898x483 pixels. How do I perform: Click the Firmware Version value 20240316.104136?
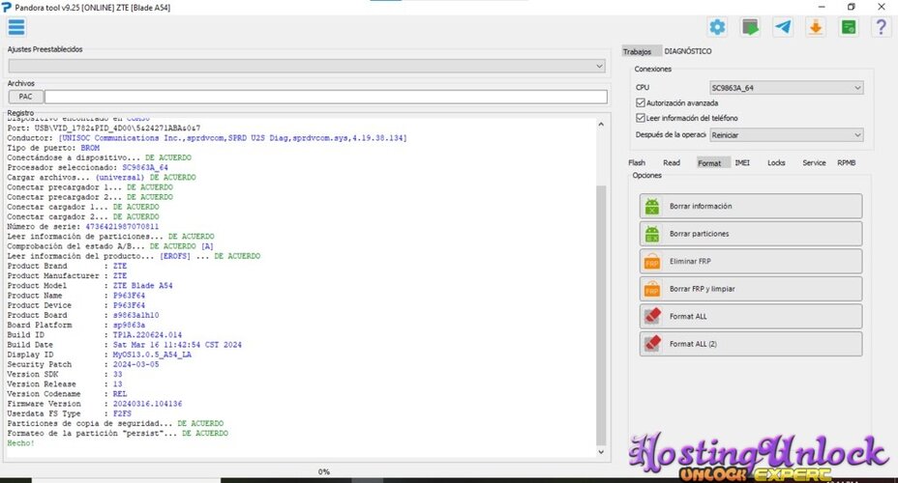pos(147,404)
